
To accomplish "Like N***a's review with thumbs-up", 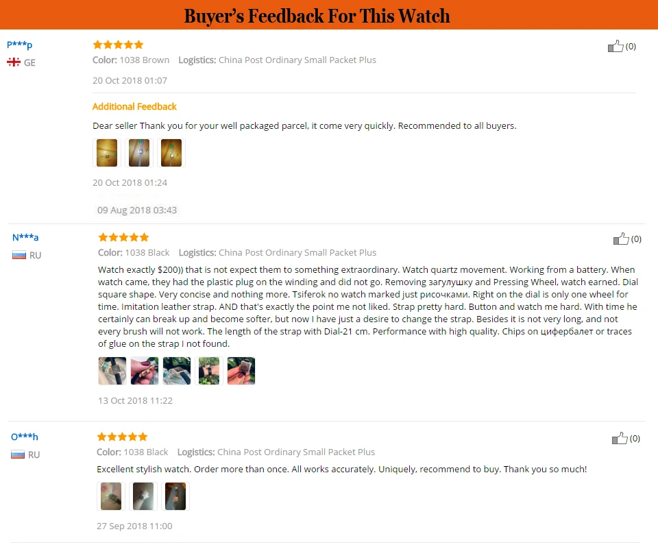I will (x=621, y=239).
